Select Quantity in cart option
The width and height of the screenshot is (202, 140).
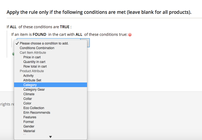pos(34,62)
